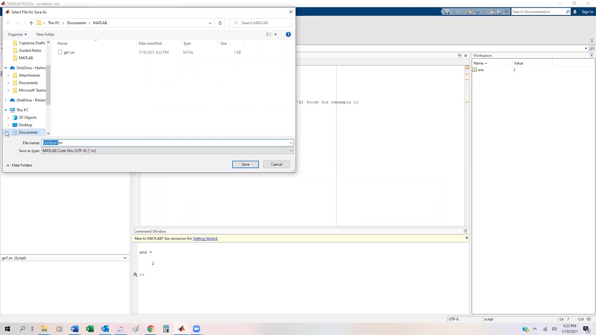
Task: Open Excel from taskbar
Action: pyautogui.click(x=90, y=329)
